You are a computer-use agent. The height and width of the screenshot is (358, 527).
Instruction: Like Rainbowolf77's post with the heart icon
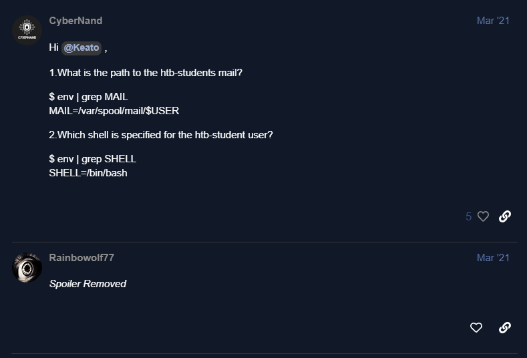[x=476, y=327]
